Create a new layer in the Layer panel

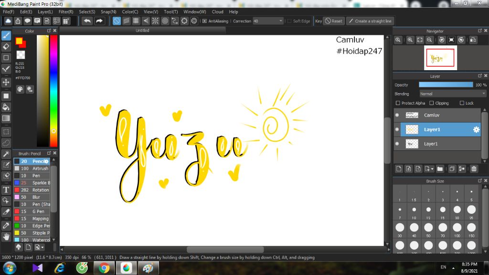pyautogui.click(x=399, y=169)
